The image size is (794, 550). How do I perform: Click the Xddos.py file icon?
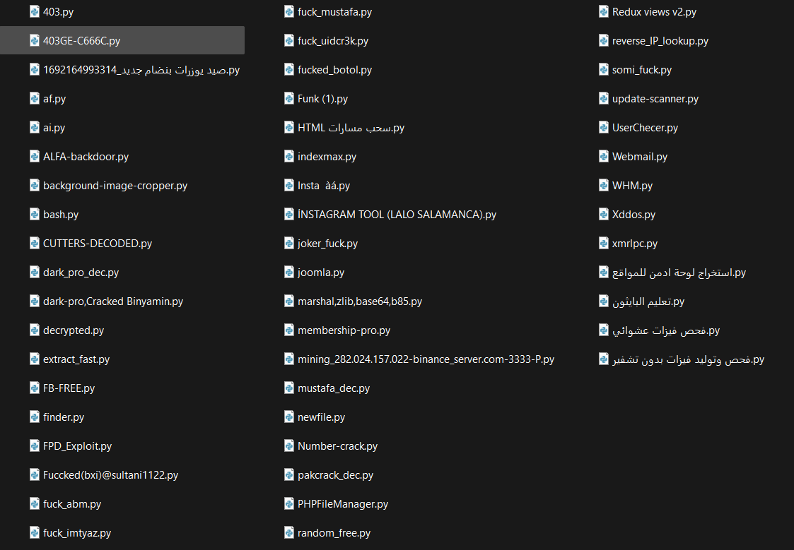point(604,215)
